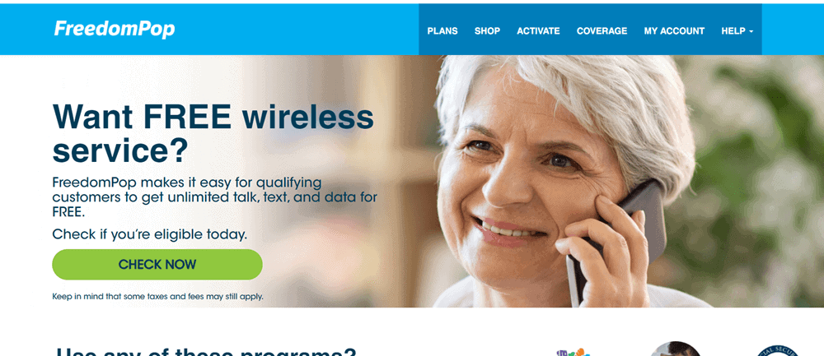Click the 'Want FREE wireless service?' heading

point(213,133)
